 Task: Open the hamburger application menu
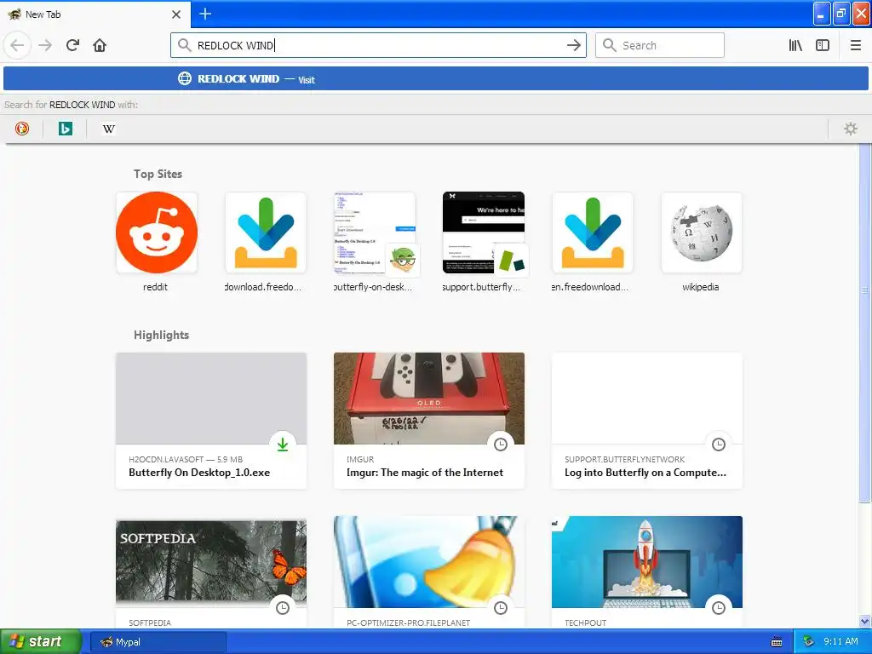pos(856,45)
